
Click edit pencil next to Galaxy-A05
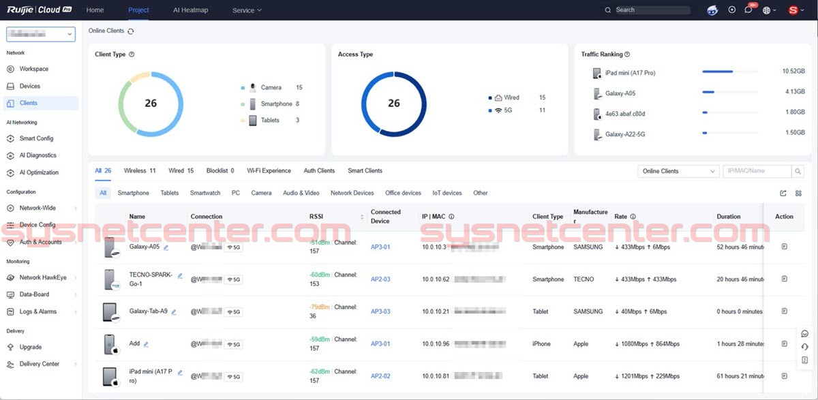point(166,247)
